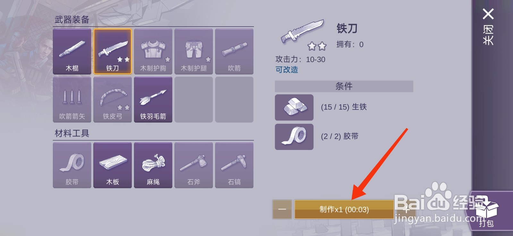513x236 pixels.
Task: Select the 木棍 wooden stick weapon
Action: (x=72, y=51)
